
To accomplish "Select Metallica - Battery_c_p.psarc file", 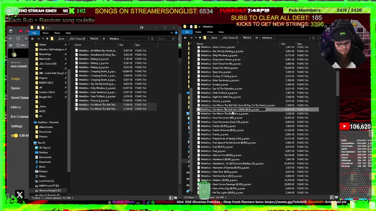I will tap(94, 63).
